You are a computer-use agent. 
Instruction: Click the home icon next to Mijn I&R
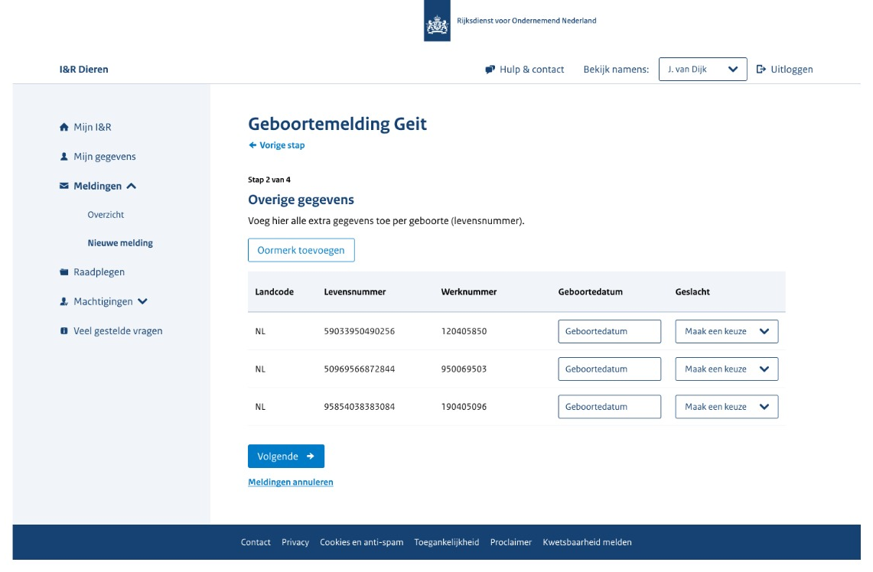64,127
